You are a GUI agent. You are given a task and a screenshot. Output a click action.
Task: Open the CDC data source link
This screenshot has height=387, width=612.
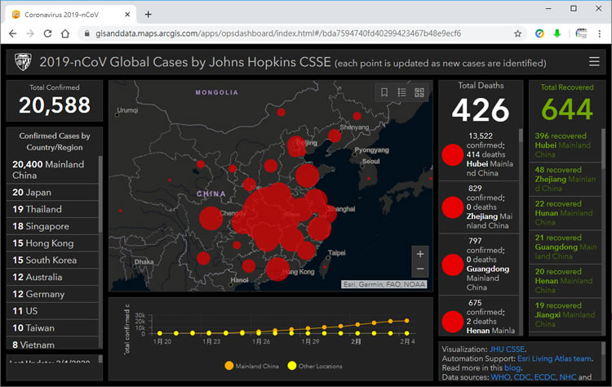click(x=522, y=377)
